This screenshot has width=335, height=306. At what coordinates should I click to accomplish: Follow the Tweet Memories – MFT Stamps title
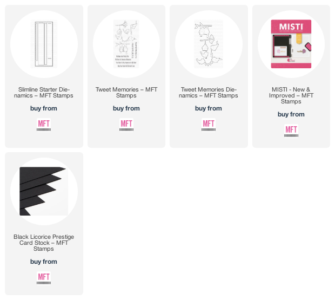(126, 93)
